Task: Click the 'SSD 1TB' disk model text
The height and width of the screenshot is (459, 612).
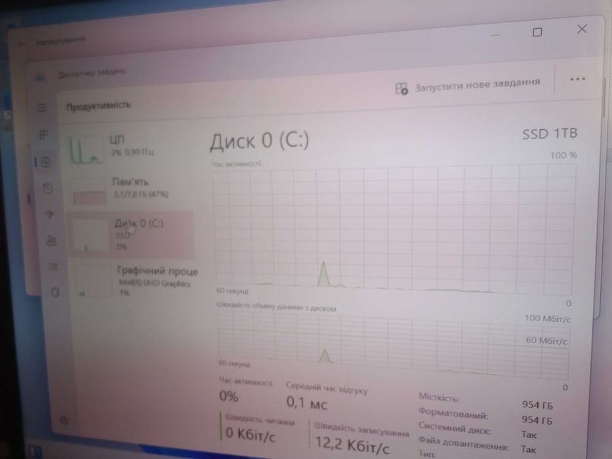Action: (x=550, y=134)
